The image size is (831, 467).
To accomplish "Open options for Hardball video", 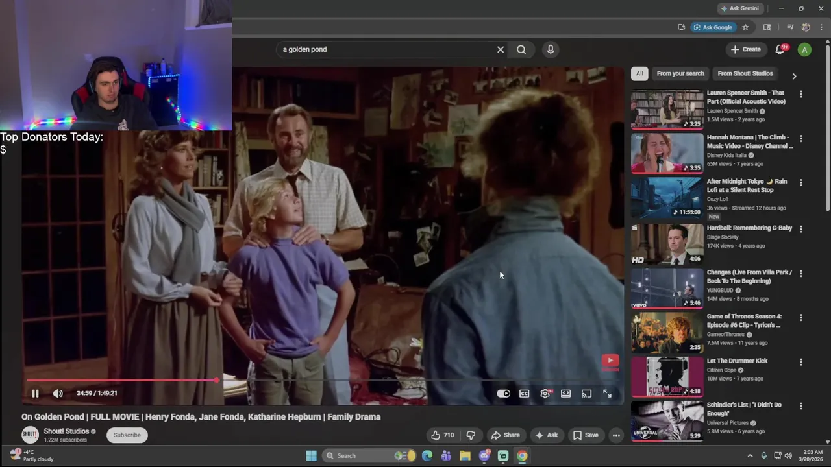I will point(800,229).
